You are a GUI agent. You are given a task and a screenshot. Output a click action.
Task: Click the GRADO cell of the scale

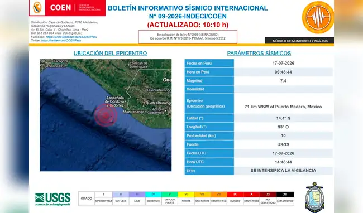click(87, 199)
